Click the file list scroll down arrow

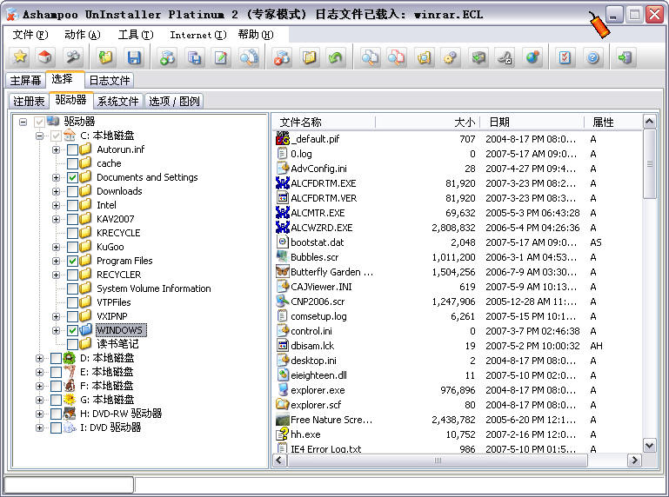[x=649, y=446]
